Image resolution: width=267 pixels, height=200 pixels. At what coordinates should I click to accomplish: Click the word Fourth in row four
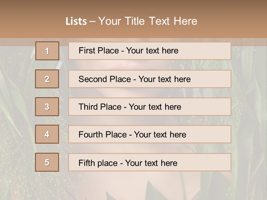pos(91,135)
